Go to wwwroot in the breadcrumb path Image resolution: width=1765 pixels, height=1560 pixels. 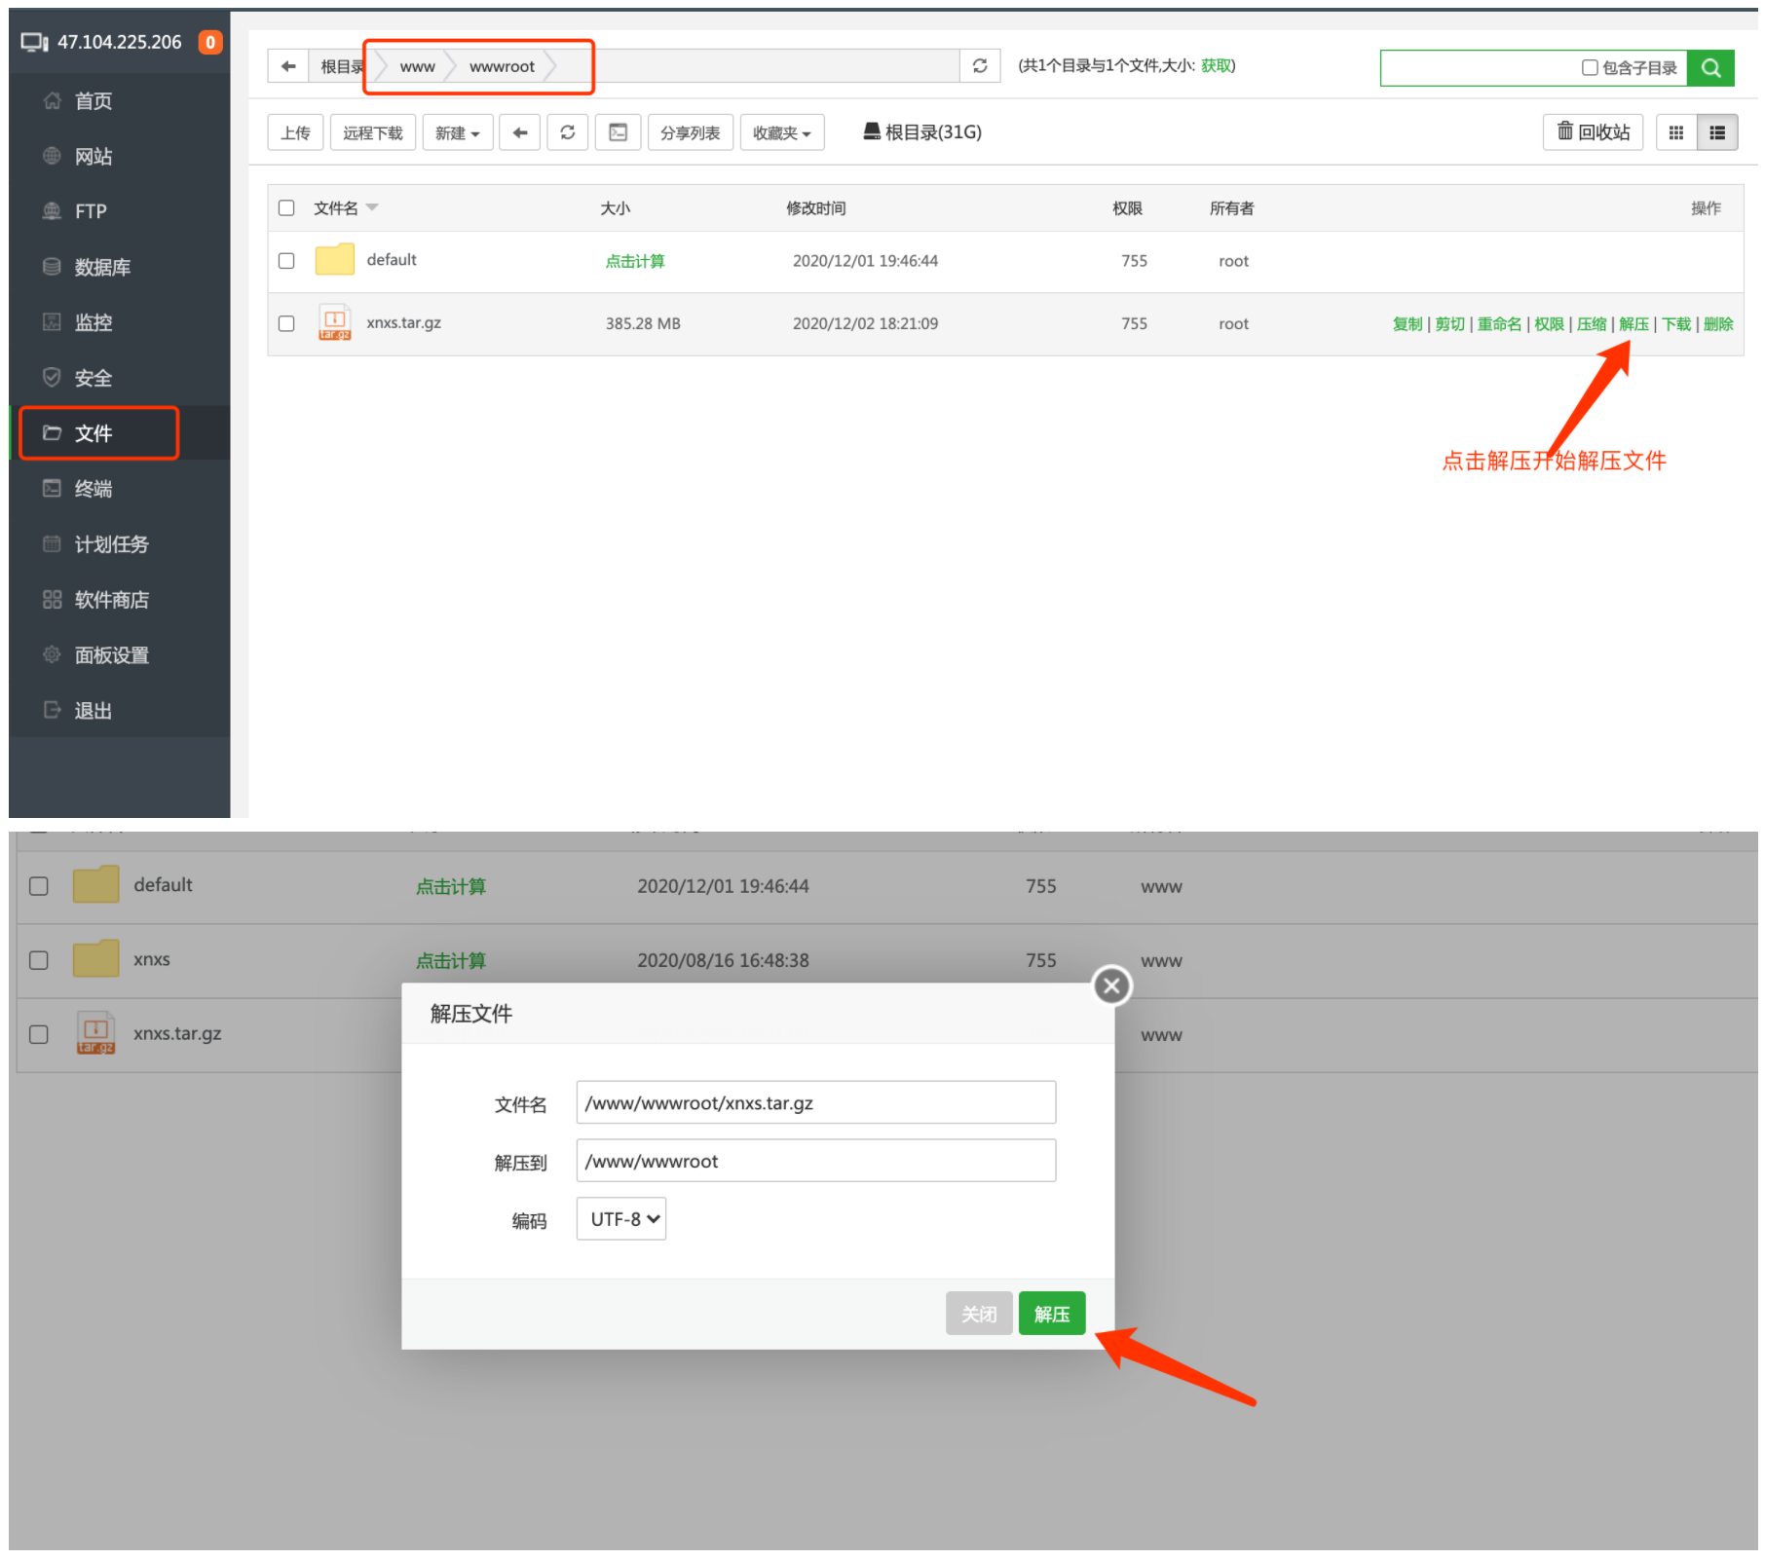point(502,66)
